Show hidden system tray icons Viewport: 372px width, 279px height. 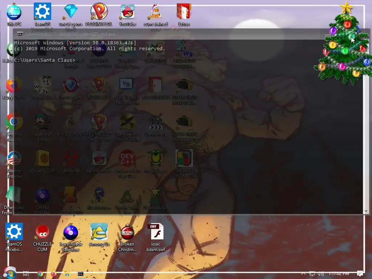point(303,273)
